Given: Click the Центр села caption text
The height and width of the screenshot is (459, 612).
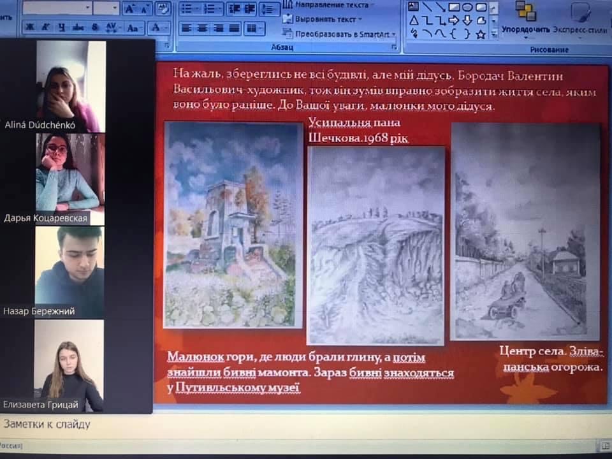Looking at the screenshot, I should pos(551,359).
